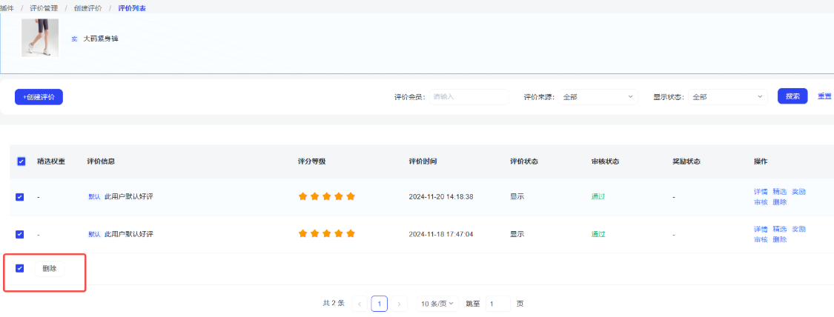Open 详情 for the first review
Screen dimensions: 834x317
[761, 192]
